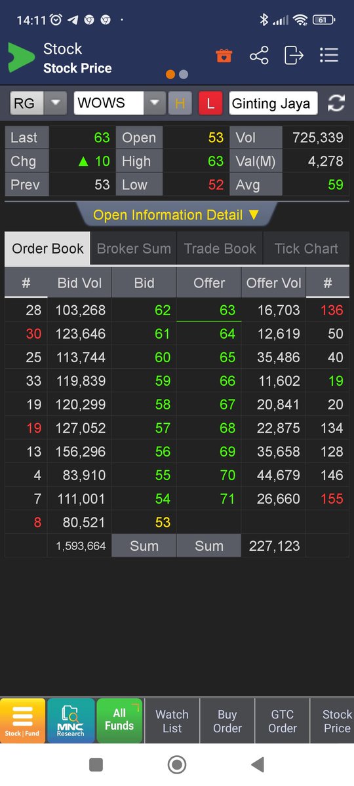Tap the orange page indicator dot
Image resolution: width=354 pixels, height=786 pixels.
tap(170, 74)
